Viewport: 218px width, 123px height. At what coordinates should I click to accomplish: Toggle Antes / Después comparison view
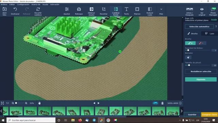[189, 11]
